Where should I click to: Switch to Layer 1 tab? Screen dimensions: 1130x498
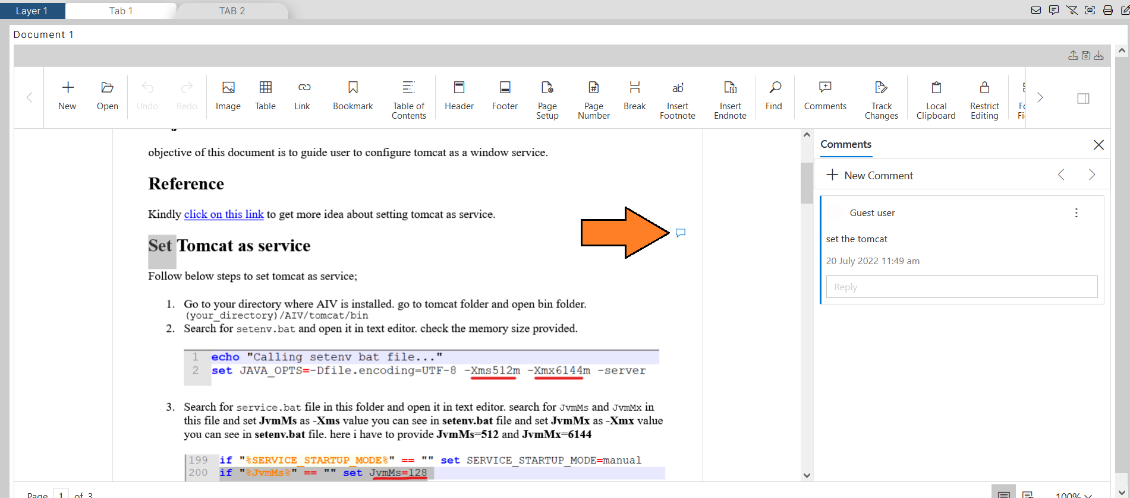[x=32, y=11]
